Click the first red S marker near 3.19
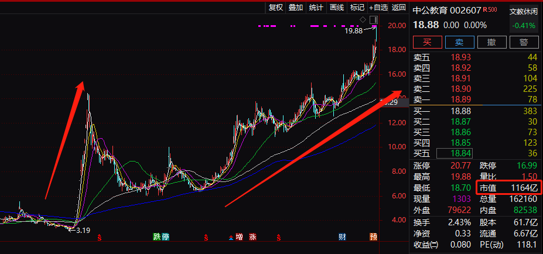The image size is (543, 254). click(100, 238)
